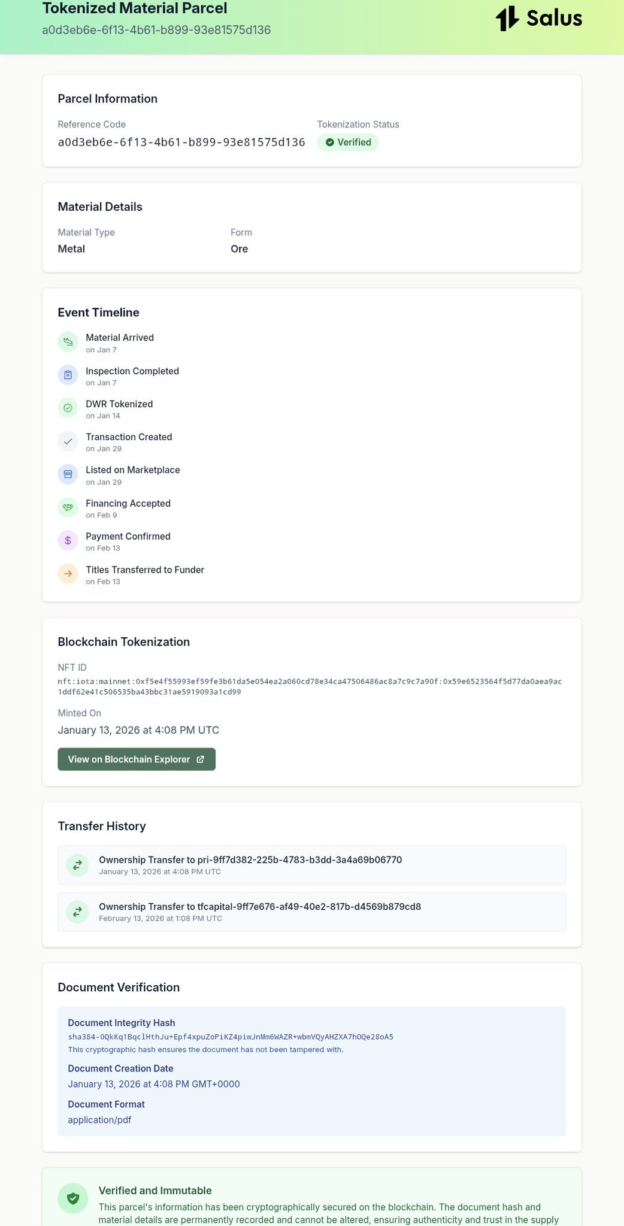The width and height of the screenshot is (624, 1226).
Task: Click the Salus logo icon
Action: pyautogui.click(x=507, y=18)
